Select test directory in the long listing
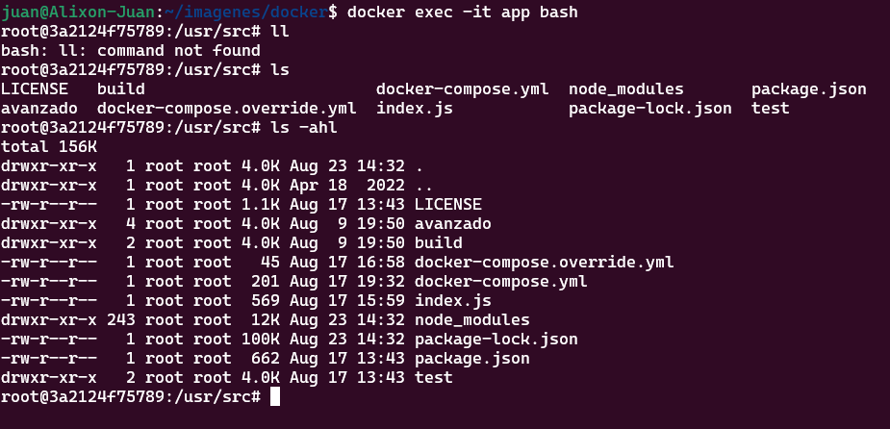 click(x=434, y=377)
